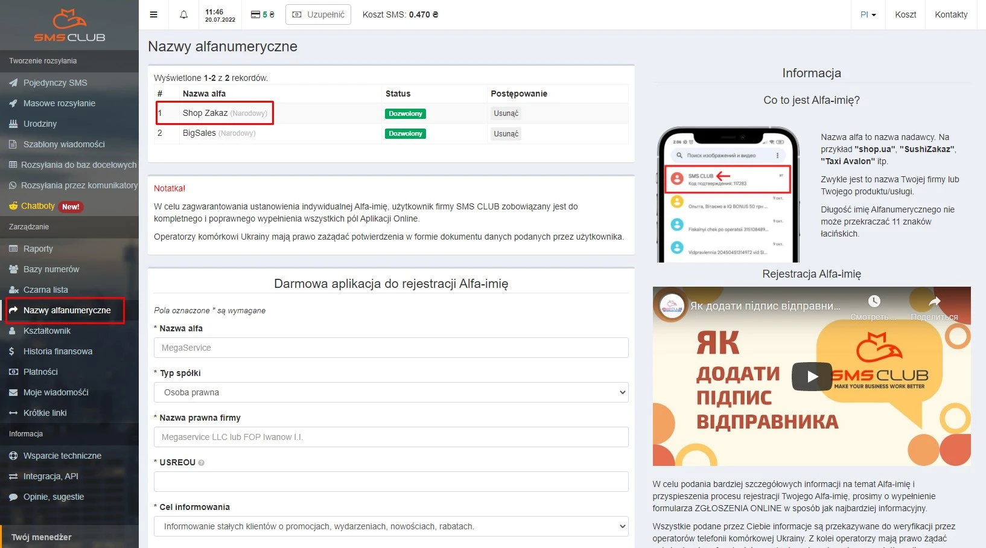
Task: Open Chatboty New sidebar item
Action: (x=38, y=206)
